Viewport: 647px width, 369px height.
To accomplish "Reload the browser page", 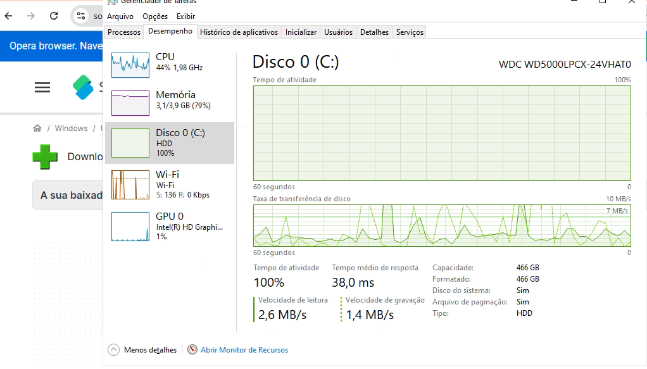I will pos(54,16).
